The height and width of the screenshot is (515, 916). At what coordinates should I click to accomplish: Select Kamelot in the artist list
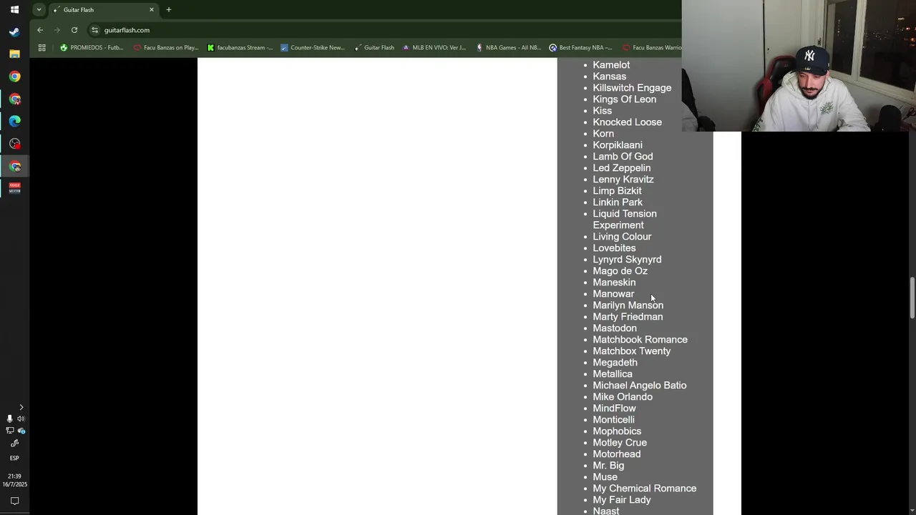click(x=611, y=65)
